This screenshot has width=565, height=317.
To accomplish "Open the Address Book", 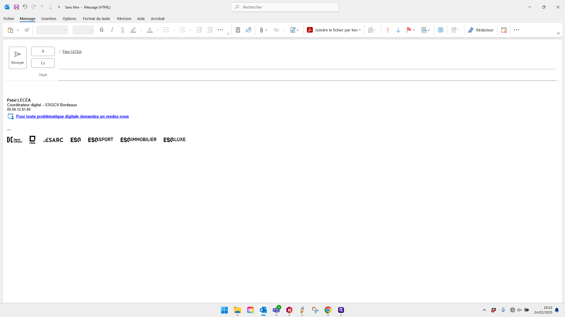I will pyautogui.click(x=238, y=30).
